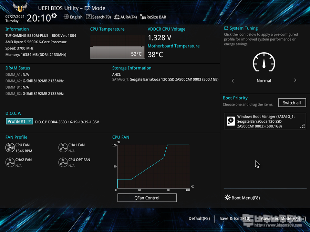Click the CHA1 FAN icon
This screenshot has height=232, width=310.
pyautogui.click(x=63, y=147)
